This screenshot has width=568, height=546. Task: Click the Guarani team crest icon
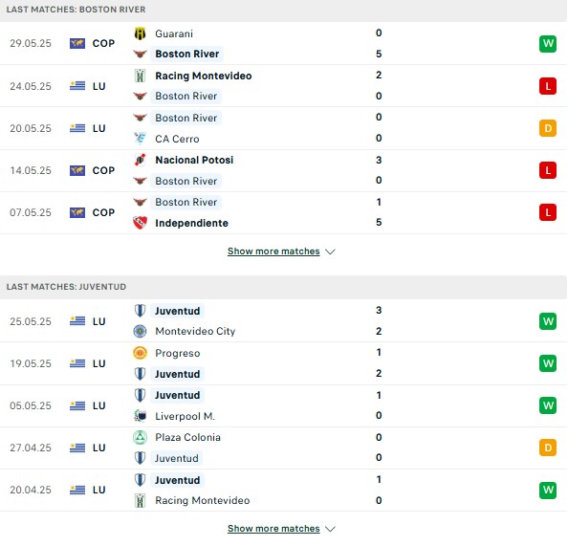coord(140,33)
